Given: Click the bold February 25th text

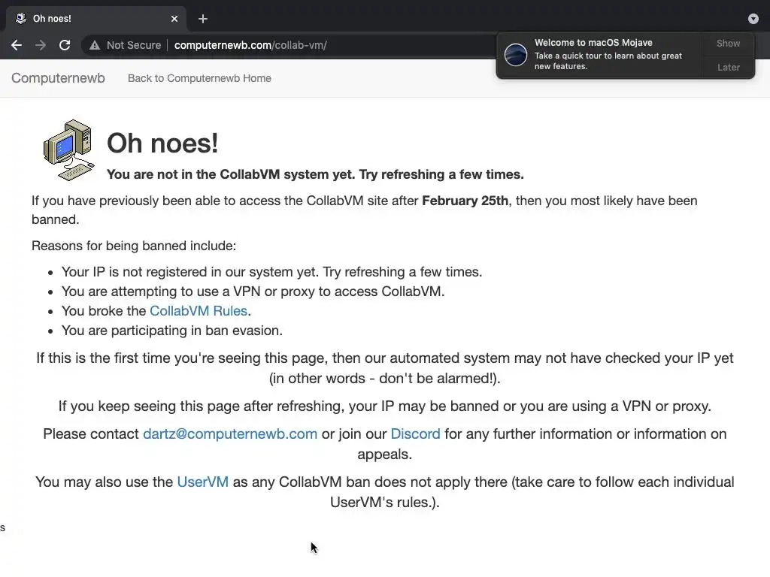Looking at the screenshot, I should tap(465, 201).
